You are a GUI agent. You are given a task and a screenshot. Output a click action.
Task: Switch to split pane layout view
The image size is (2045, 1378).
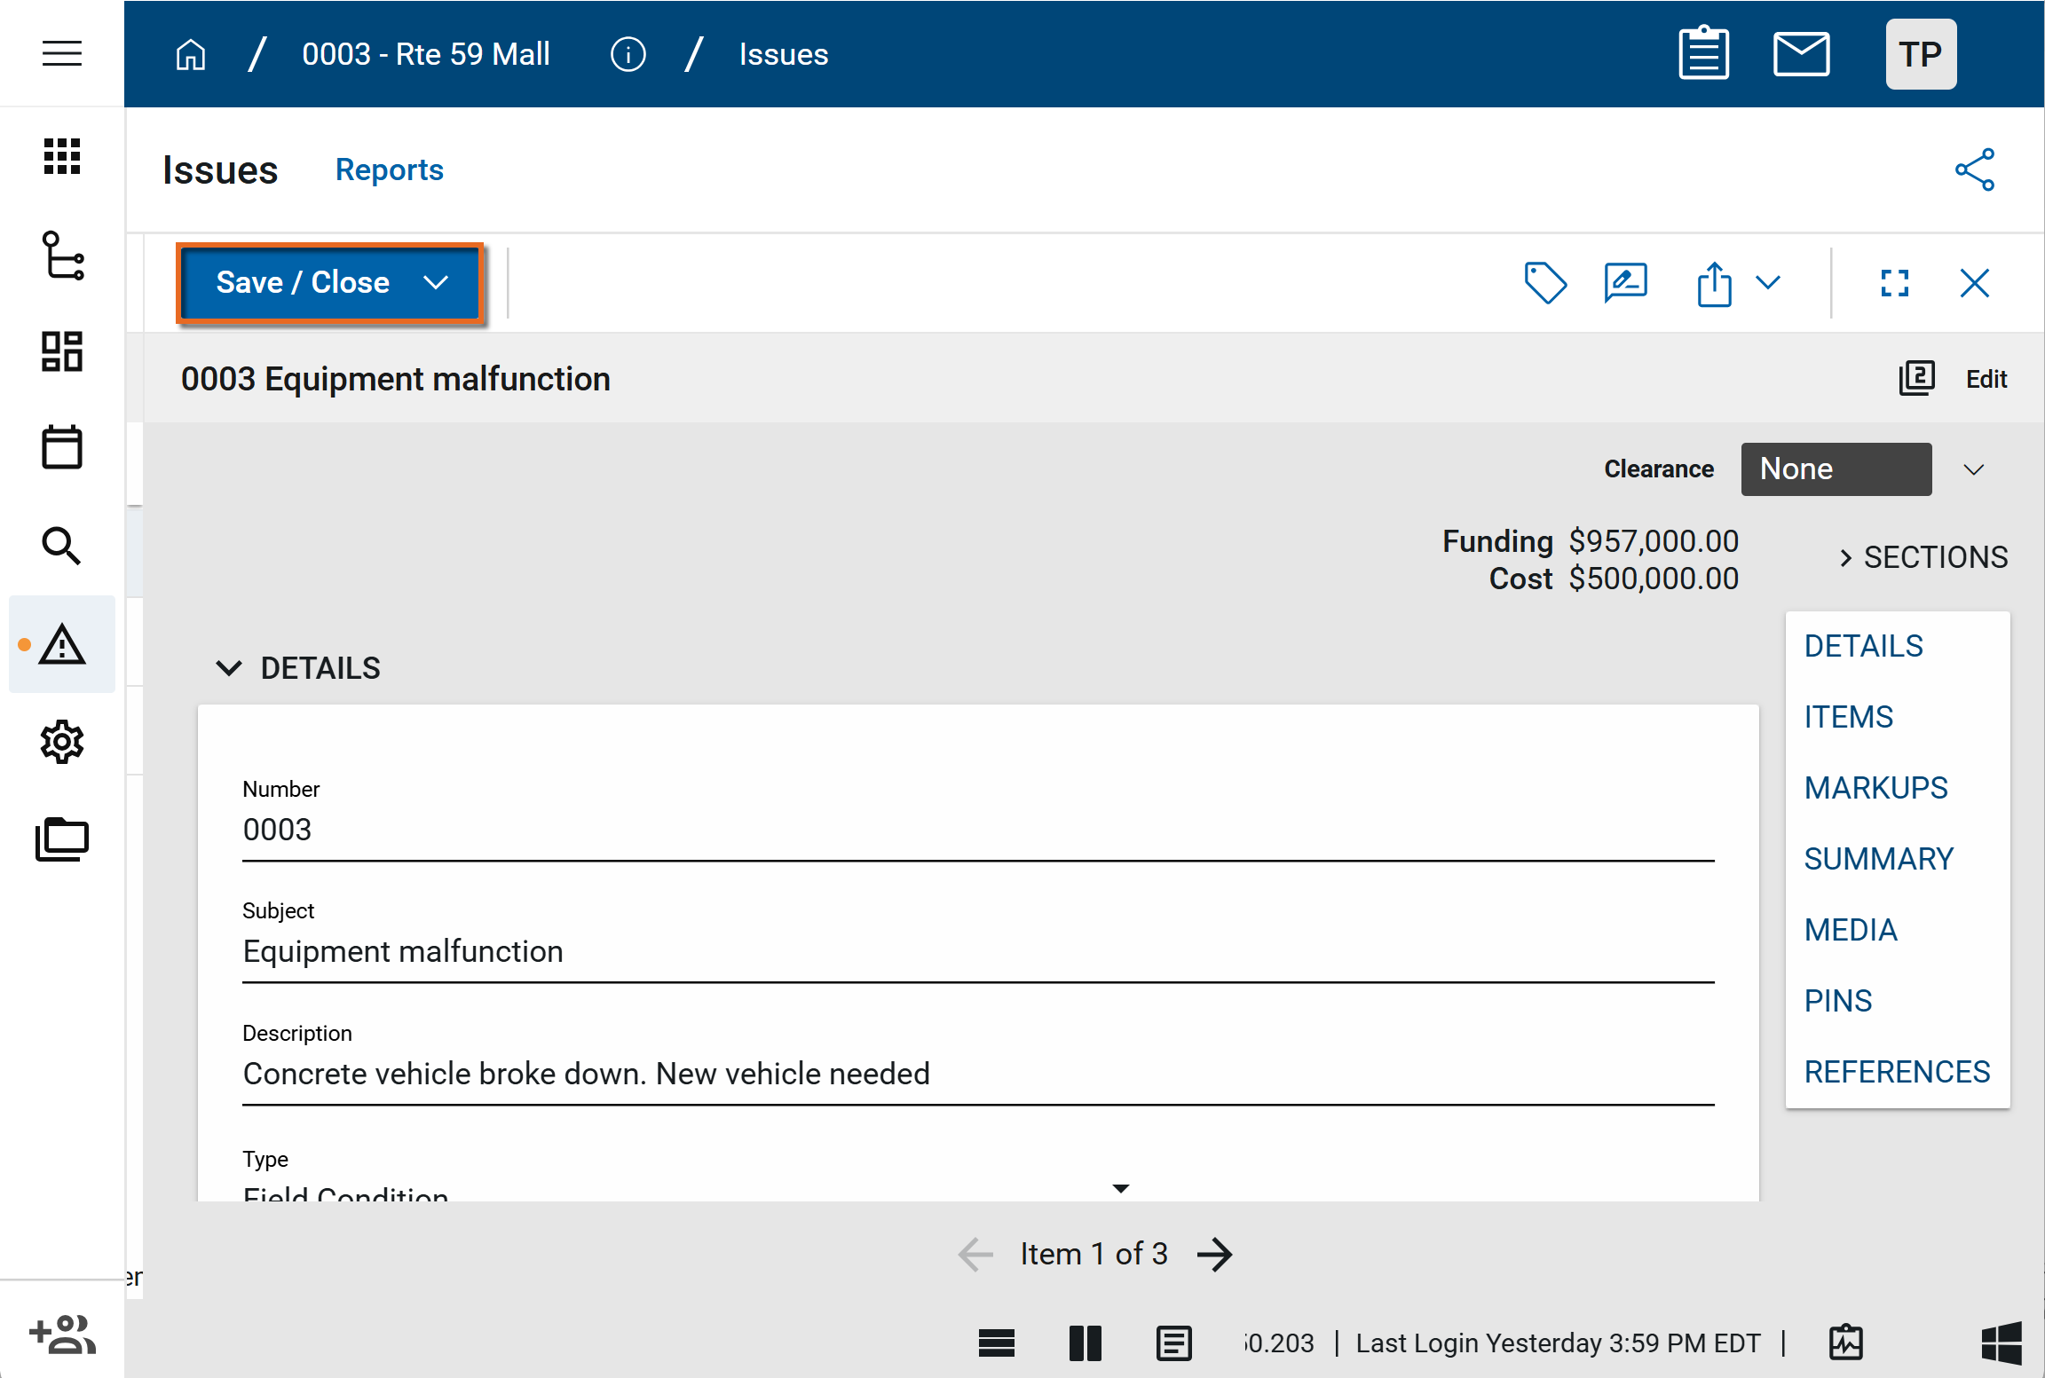click(1085, 1343)
